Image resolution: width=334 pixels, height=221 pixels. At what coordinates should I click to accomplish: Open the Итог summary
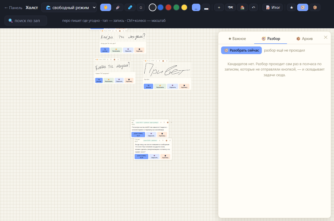click(273, 7)
